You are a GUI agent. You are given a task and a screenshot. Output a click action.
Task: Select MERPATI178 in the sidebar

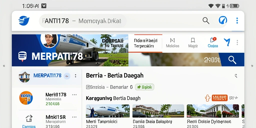coord(47,76)
